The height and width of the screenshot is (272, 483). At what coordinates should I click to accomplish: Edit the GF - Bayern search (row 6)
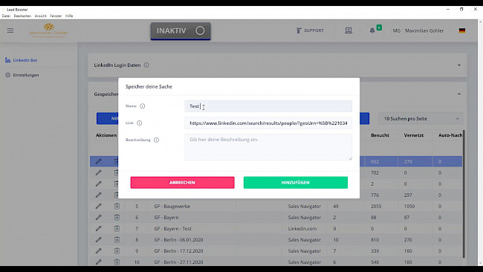pyautogui.click(x=99, y=217)
